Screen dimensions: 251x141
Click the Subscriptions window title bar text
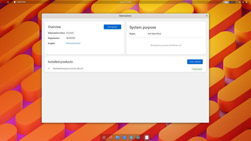[x=125, y=16]
